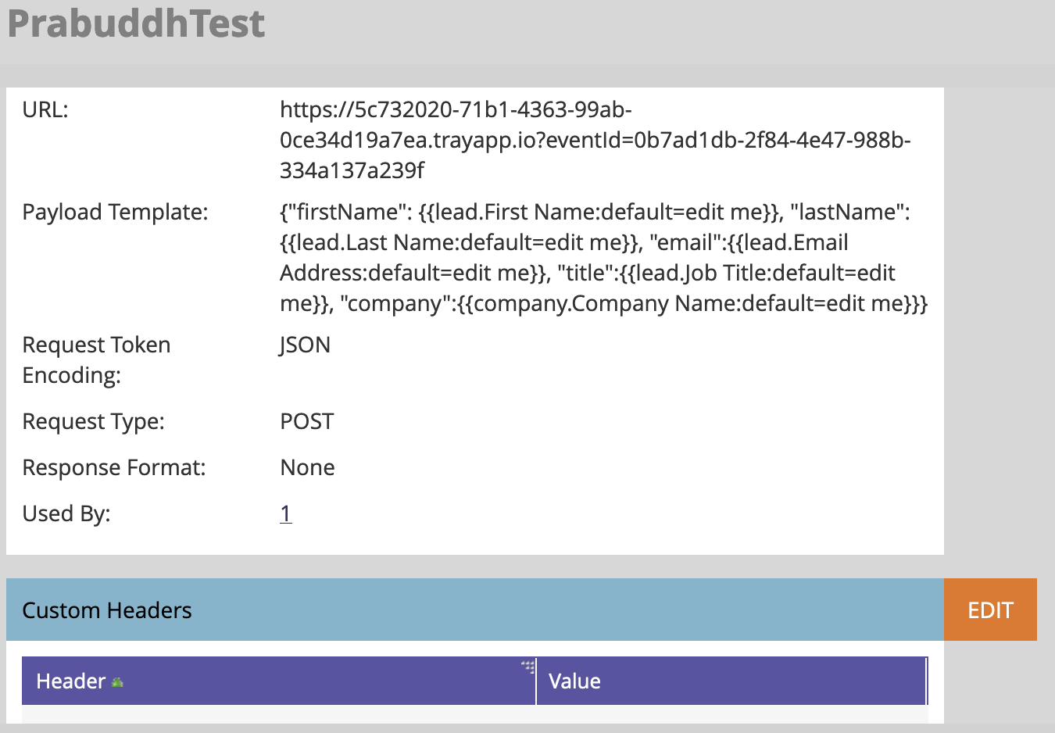Click the Request Token Encoding value JSON
This screenshot has height=733, width=1055.
pos(305,345)
